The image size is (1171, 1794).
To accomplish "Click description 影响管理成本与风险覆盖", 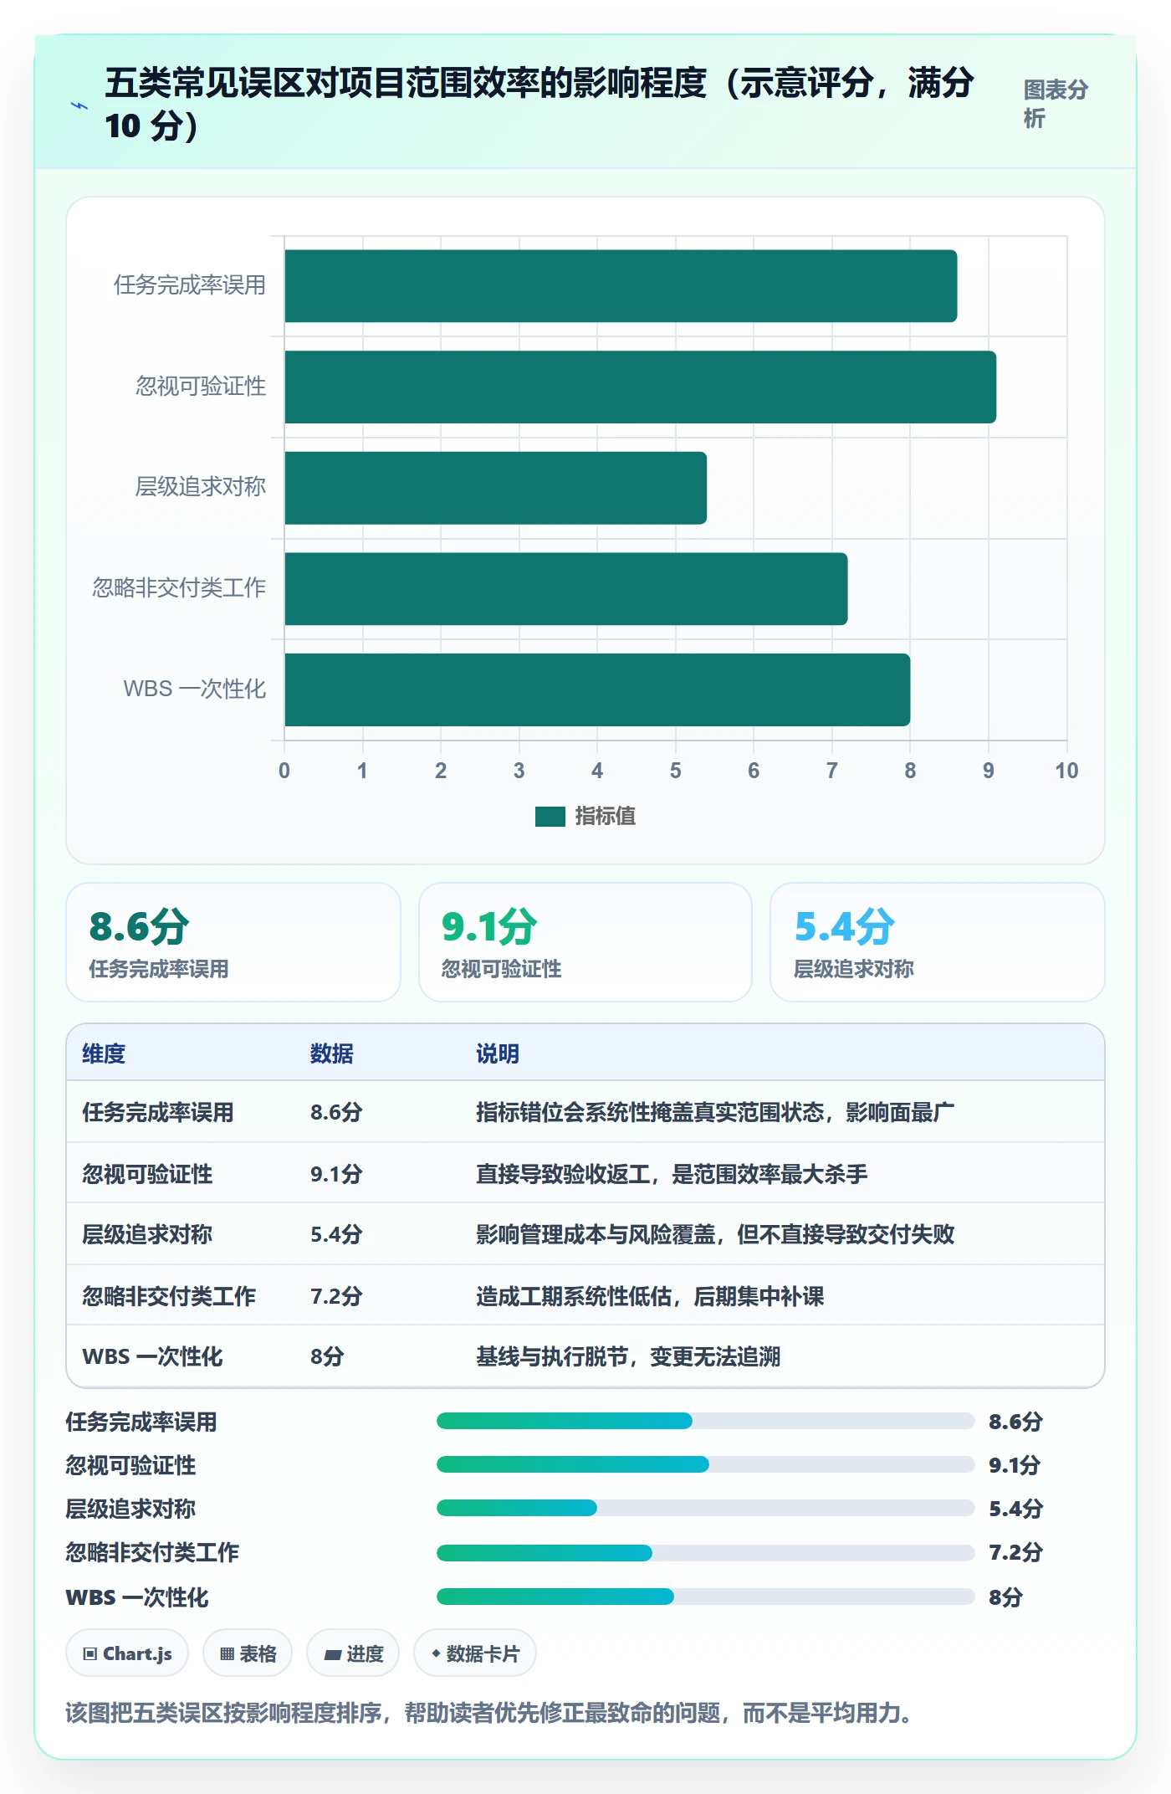I will point(596,1235).
